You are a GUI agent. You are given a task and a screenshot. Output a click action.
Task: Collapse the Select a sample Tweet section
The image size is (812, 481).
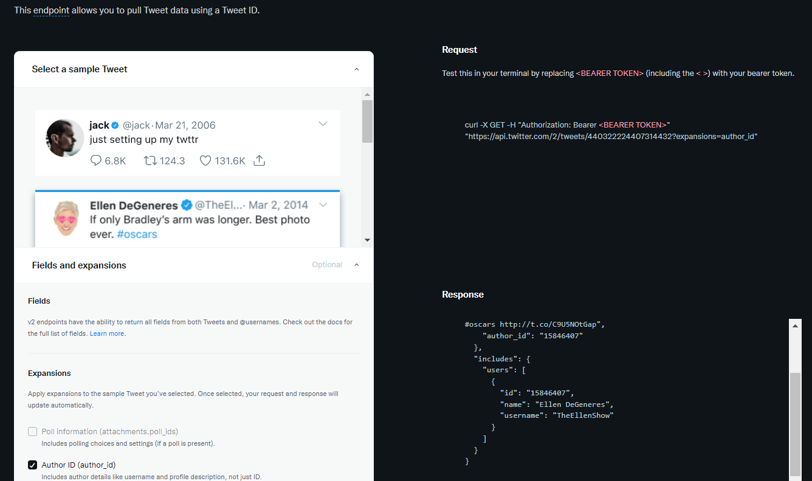(x=356, y=69)
